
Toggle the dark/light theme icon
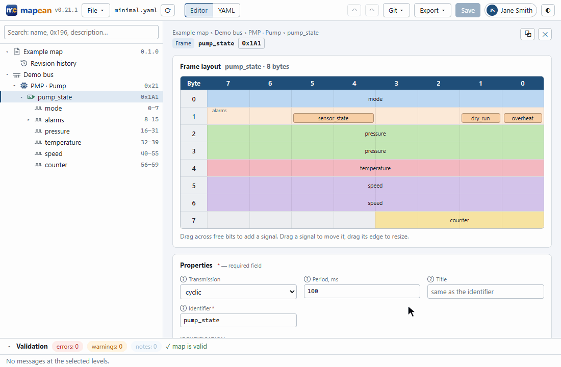pos(548,10)
